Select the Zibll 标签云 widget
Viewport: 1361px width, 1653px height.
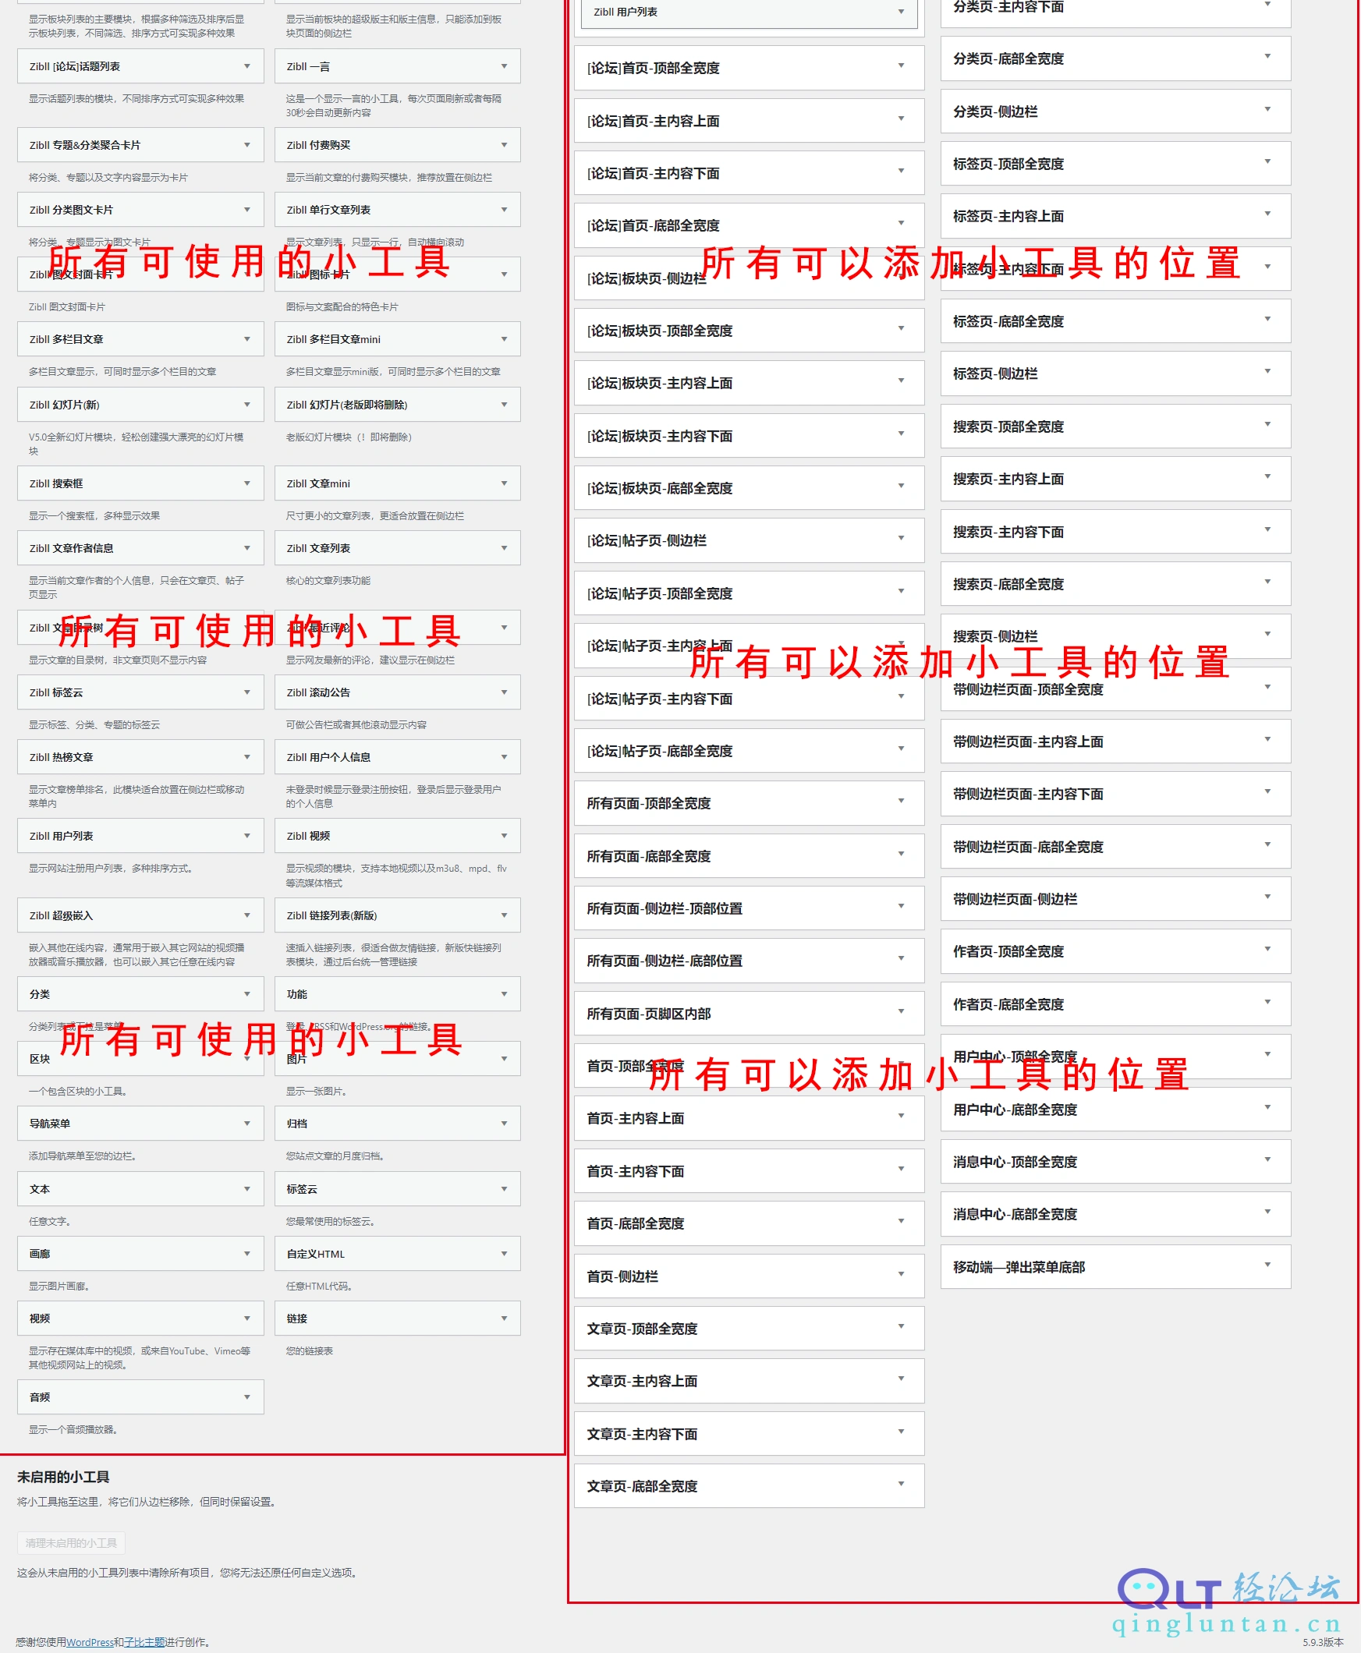(x=140, y=692)
